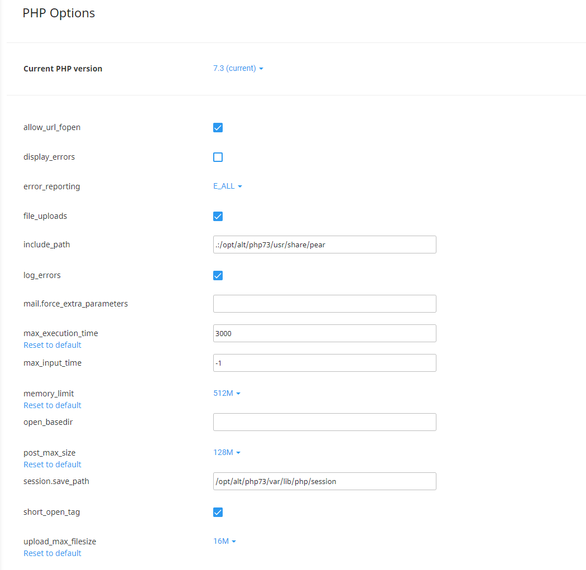Disable the short_open_tag checkbox
Viewport: 586px width, 570px height.
218,512
